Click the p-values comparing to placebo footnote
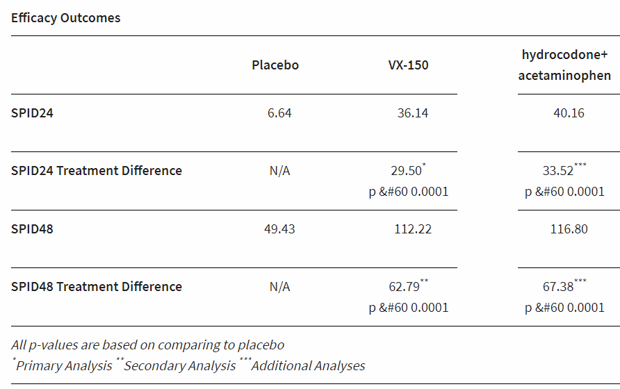The height and width of the screenshot is (389, 620). tap(147, 345)
